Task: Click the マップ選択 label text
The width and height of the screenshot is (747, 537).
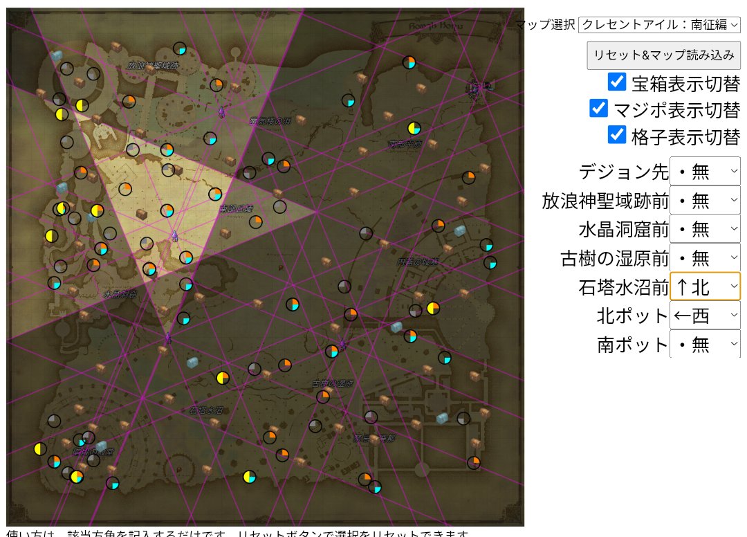Action: (x=546, y=24)
